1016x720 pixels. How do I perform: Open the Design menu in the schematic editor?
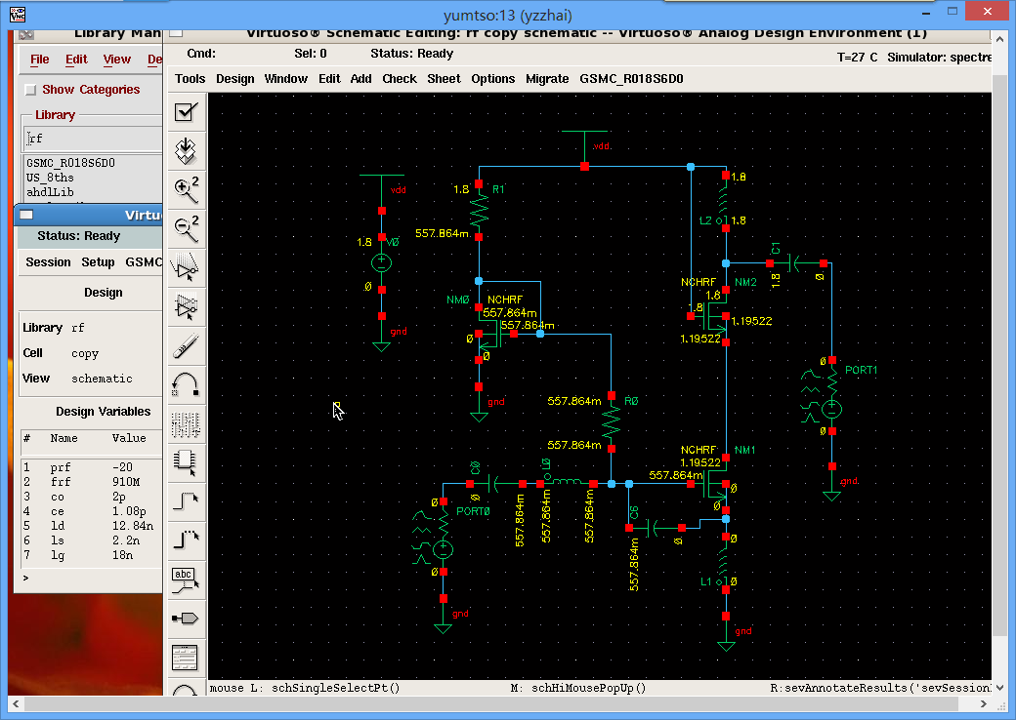pyautogui.click(x=235, y=79)
